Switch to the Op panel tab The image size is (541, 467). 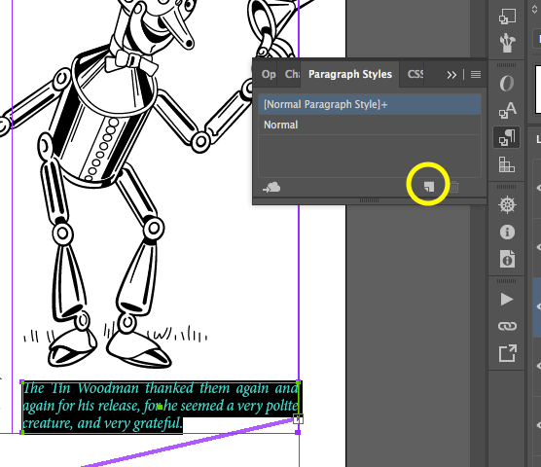tap(269, 74)
